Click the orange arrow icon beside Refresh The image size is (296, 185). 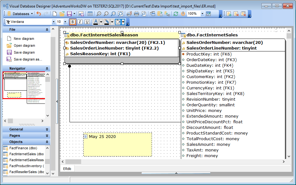point(183,14)
